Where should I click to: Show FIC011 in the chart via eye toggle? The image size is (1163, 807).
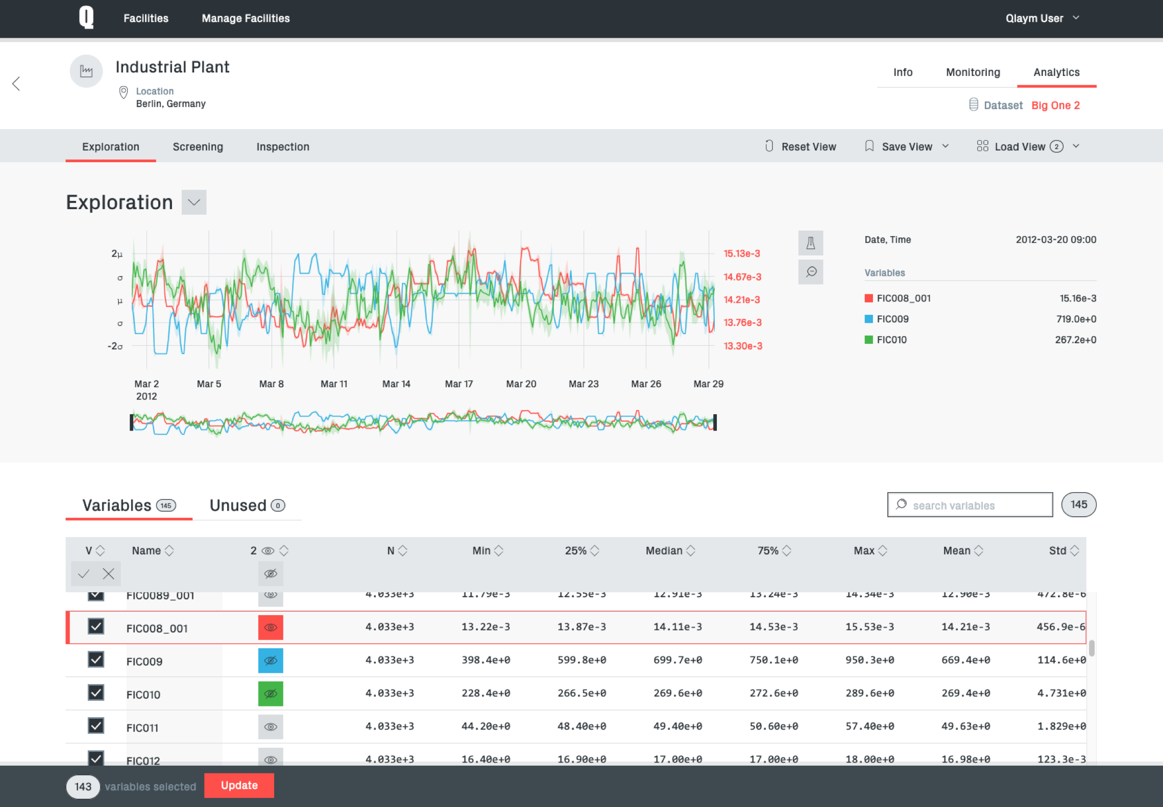click(271, 727)
